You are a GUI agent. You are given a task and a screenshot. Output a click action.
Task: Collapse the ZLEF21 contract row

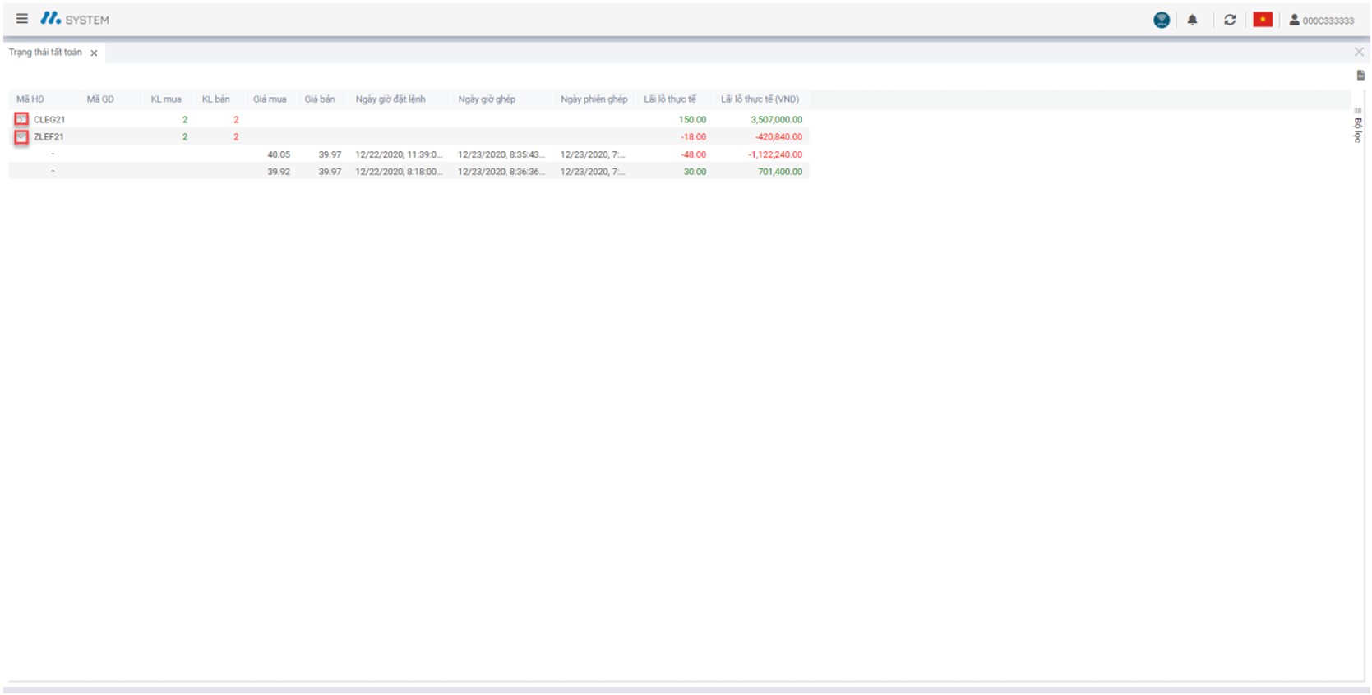21,137
